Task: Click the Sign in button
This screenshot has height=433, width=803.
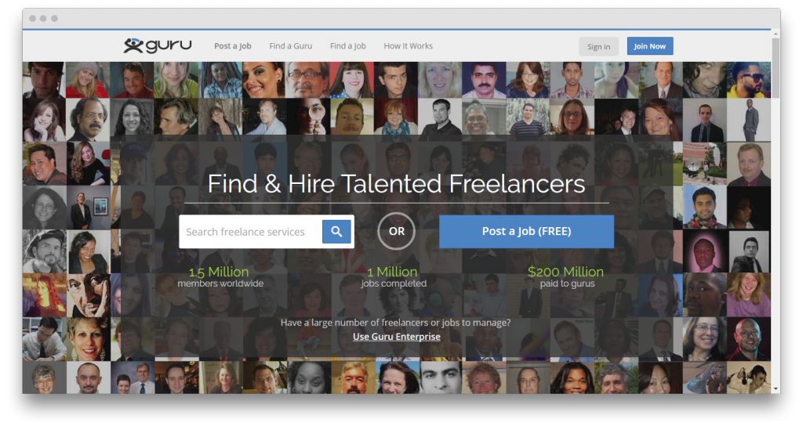Action: (x=598, y=46)
